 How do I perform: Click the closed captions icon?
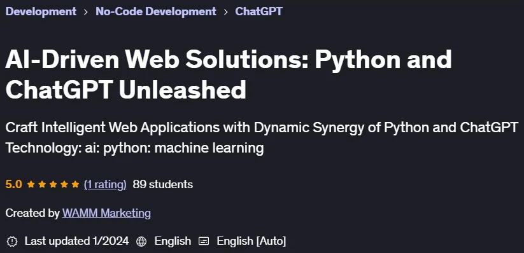(204, 241)
